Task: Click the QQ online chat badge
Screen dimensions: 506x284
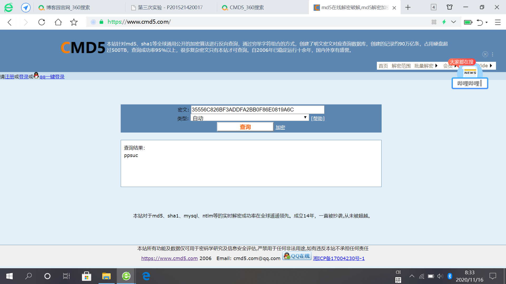Action: click(x=297, y=256)
